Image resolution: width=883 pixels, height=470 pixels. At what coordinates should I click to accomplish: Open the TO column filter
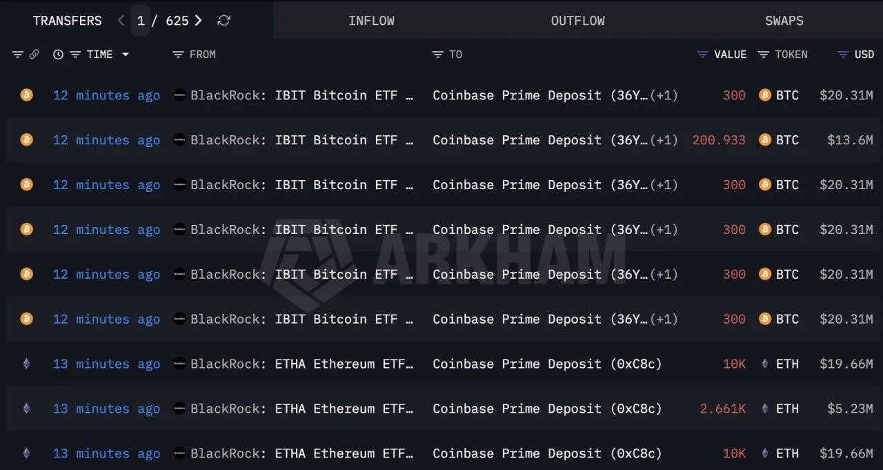pos(437,55)
